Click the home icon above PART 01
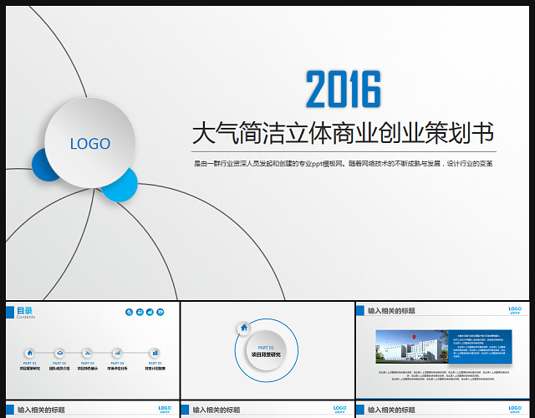The width and height of the screenshot is (535, 418). pyautogui.click(x=30, y=353)
